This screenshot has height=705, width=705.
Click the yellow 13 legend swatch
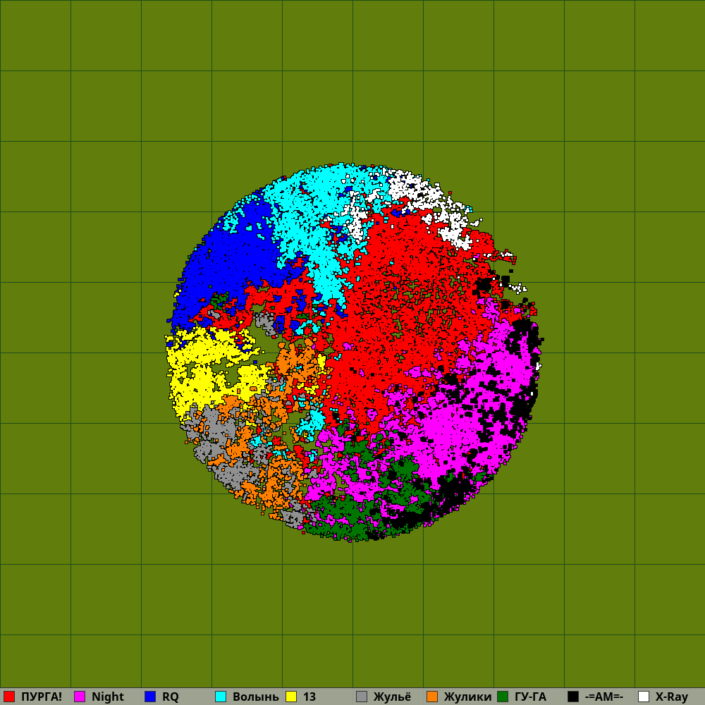click(291, 697)
